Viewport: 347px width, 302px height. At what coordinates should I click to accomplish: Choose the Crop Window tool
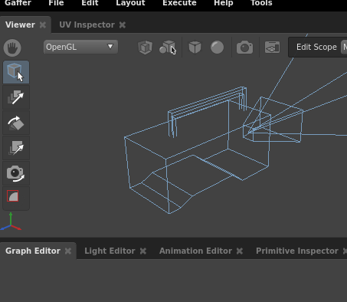(13, 196)
